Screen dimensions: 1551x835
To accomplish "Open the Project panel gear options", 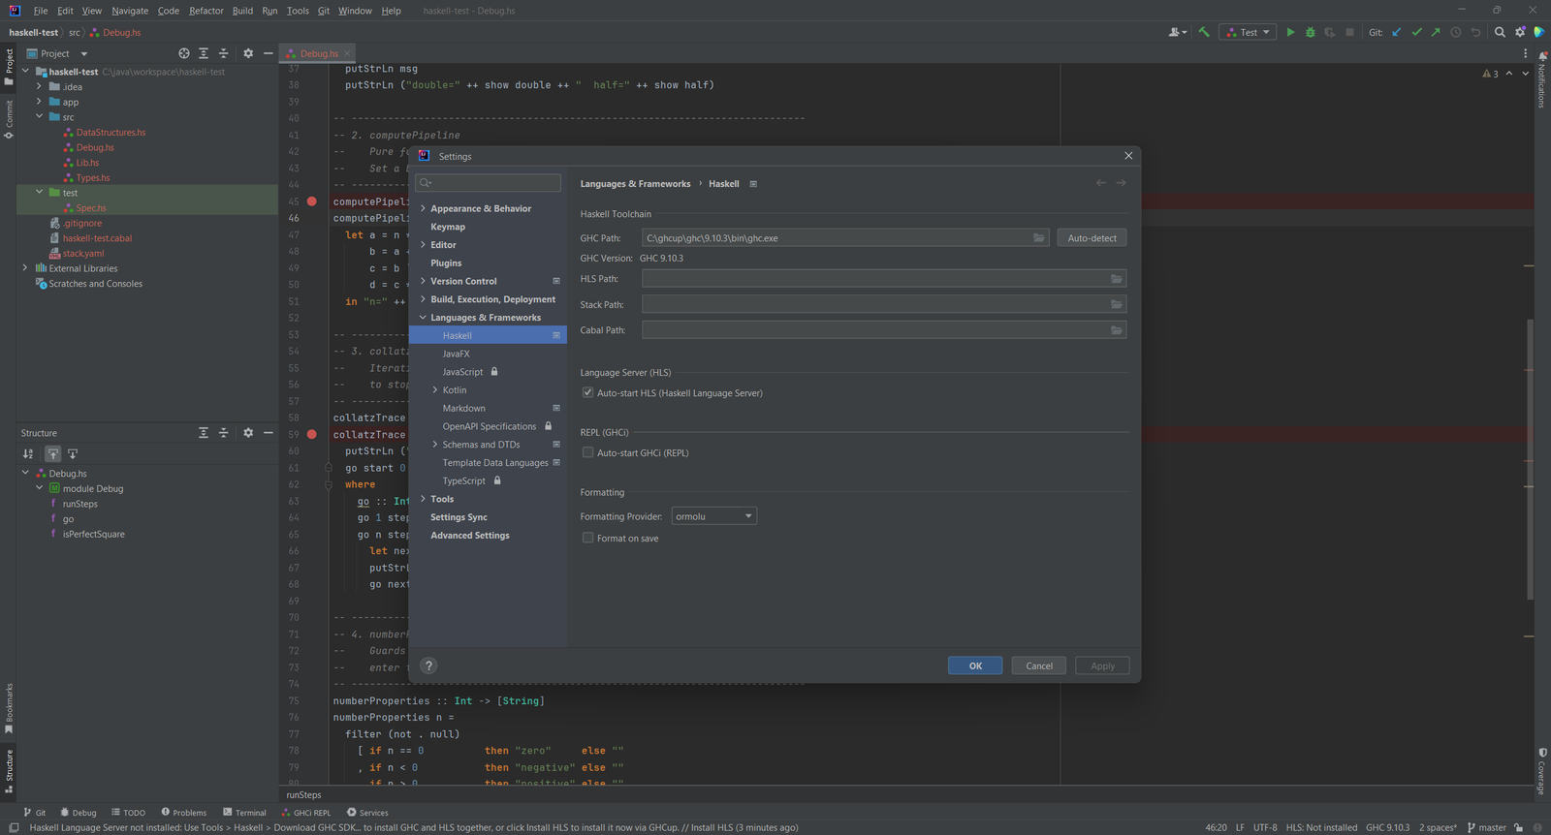I will [248, 53].
